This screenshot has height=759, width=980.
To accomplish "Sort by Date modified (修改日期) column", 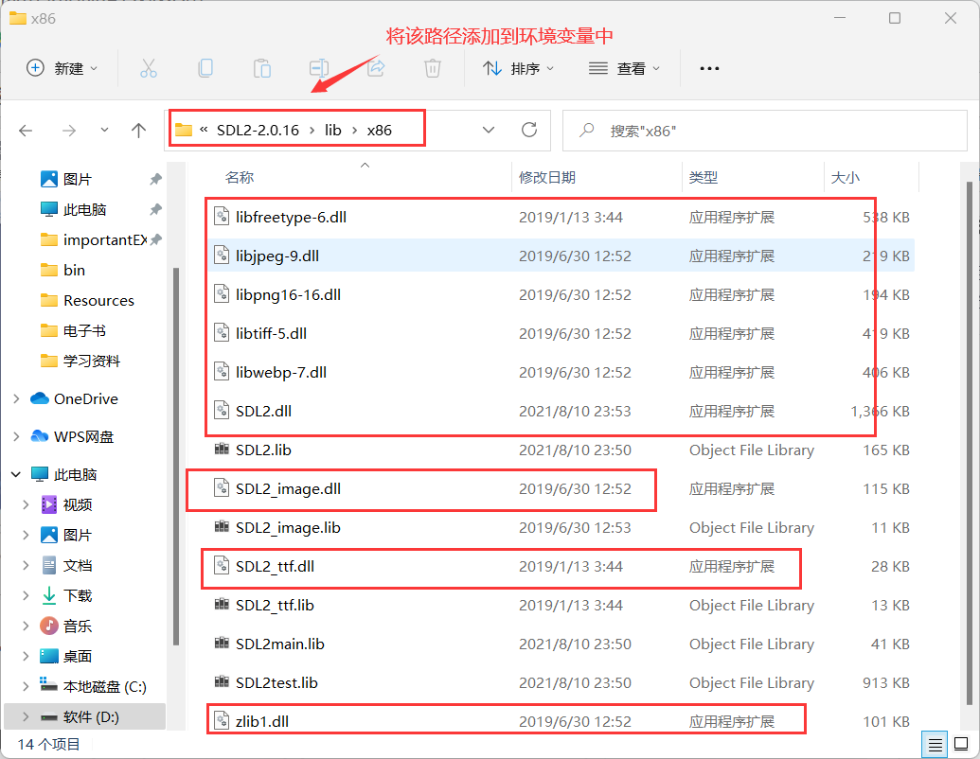I will [547, 177].
